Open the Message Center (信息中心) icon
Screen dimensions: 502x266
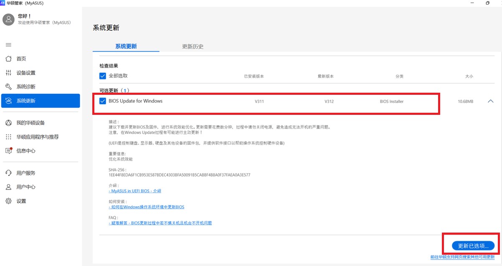pyautogui.click(x=8, y=151)
